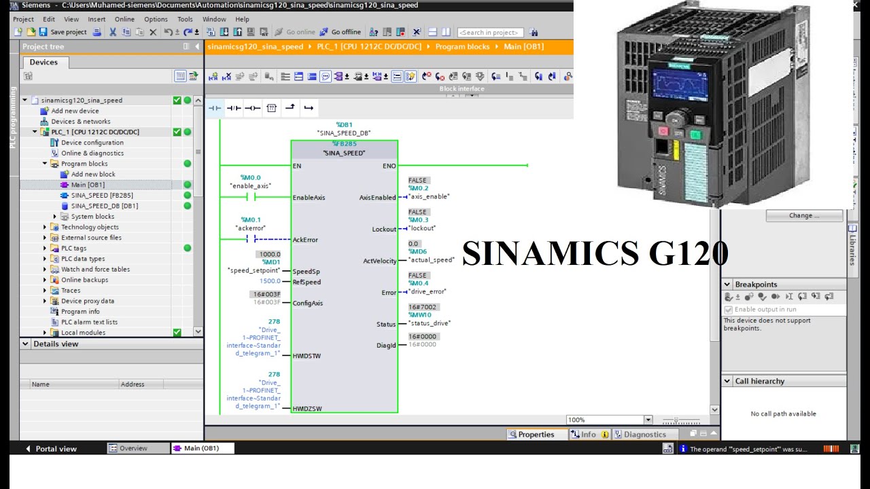The height and width of the screenshot is (489, 870).
Task: Open the Insert menu
Action: [97, 19]
